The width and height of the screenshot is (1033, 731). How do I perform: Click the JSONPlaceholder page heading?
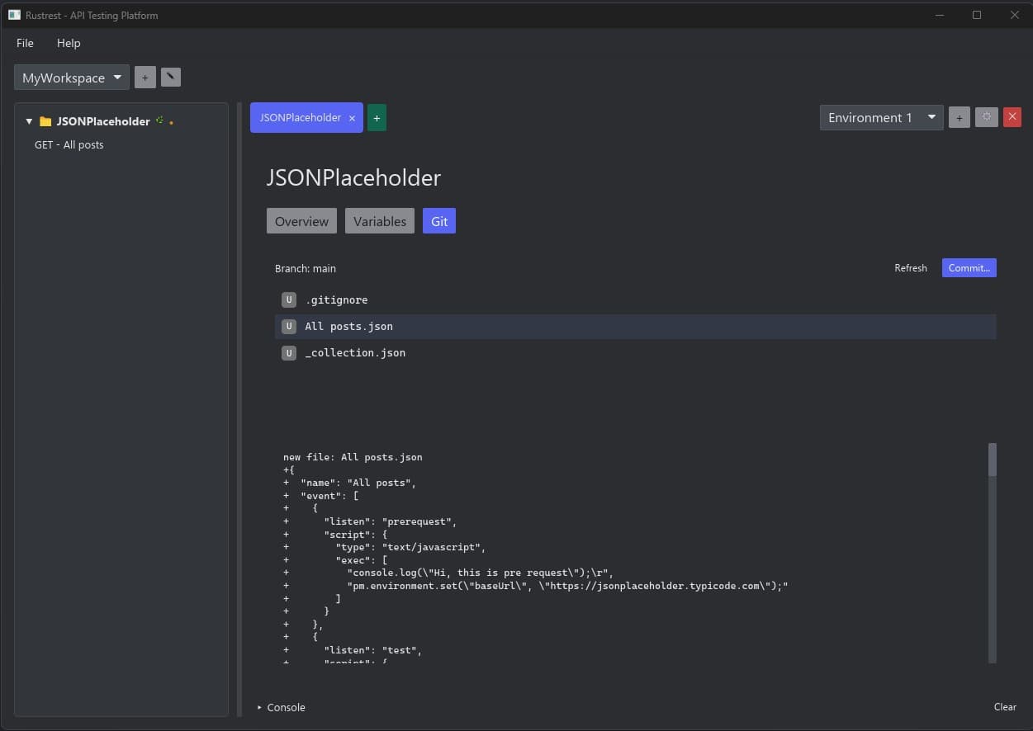[353, 177]
